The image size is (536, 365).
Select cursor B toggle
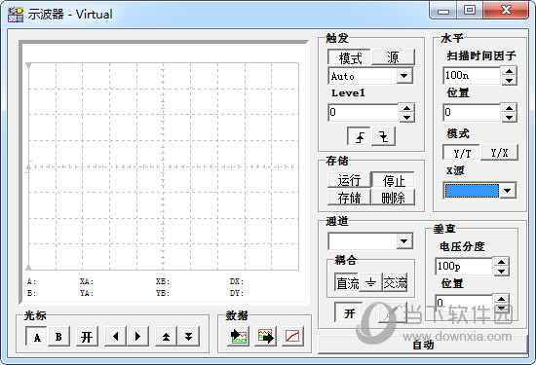point(58,337)
